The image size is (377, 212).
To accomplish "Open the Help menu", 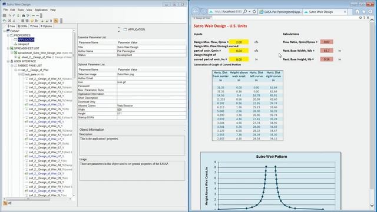I will pyautogui.click(x=53, y=10).
